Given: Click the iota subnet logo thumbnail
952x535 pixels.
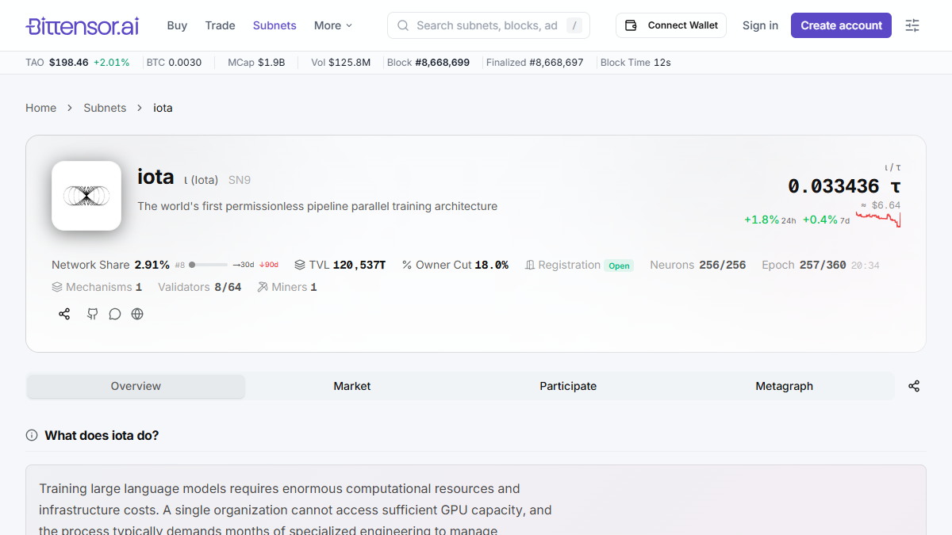Looking at the screenshot, I should (x=86, y=196).
